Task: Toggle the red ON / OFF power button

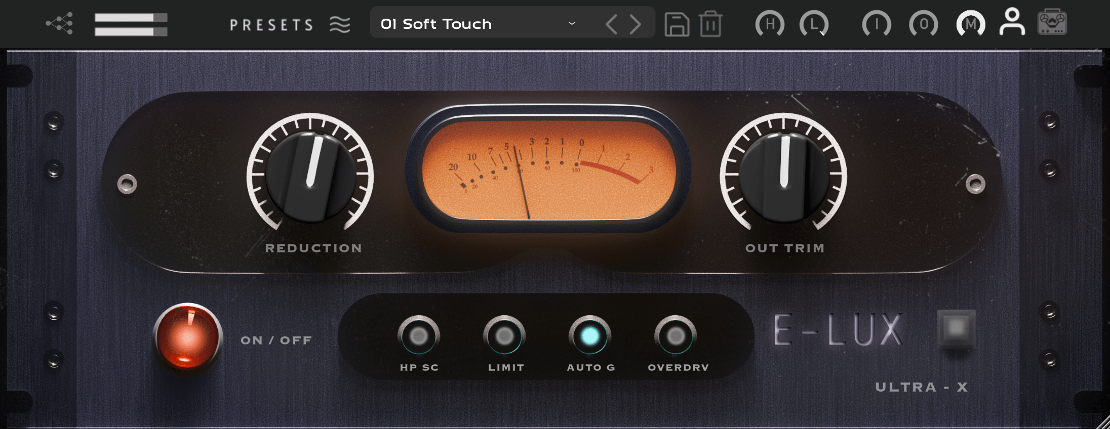Action: [187, 338]
